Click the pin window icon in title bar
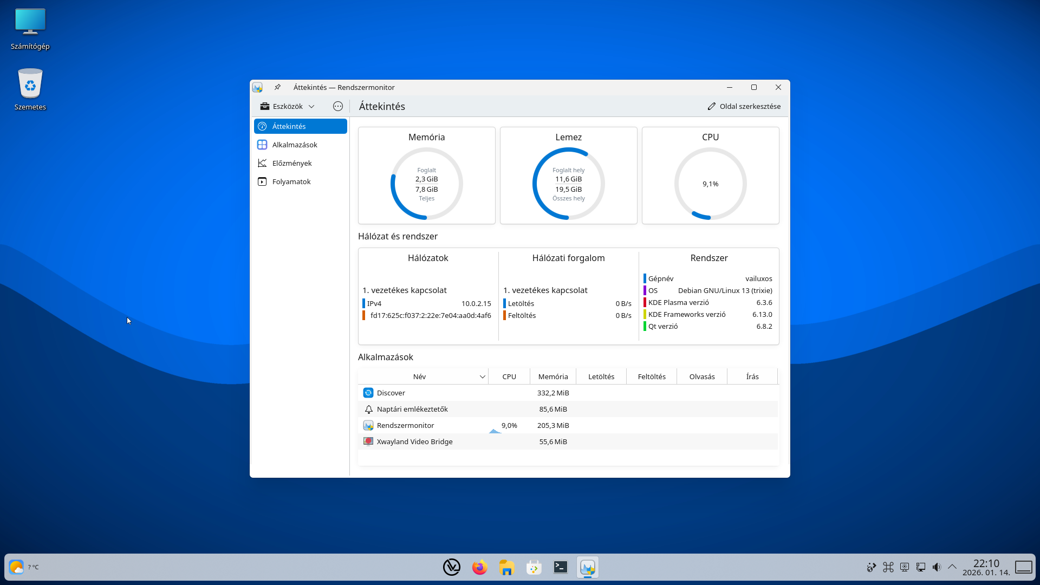Viewport: 1040px width, 585px height. (x=277, y=87)
